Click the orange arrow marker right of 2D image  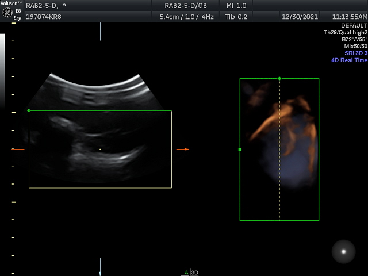pyautogui.click(x=186, y=149)
